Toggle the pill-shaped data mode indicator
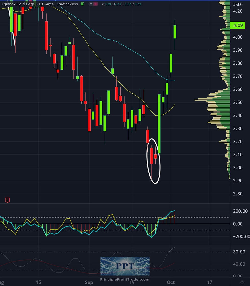Viewport: 250px width, 286px height. pyautogui.click(x=93, y=4)
